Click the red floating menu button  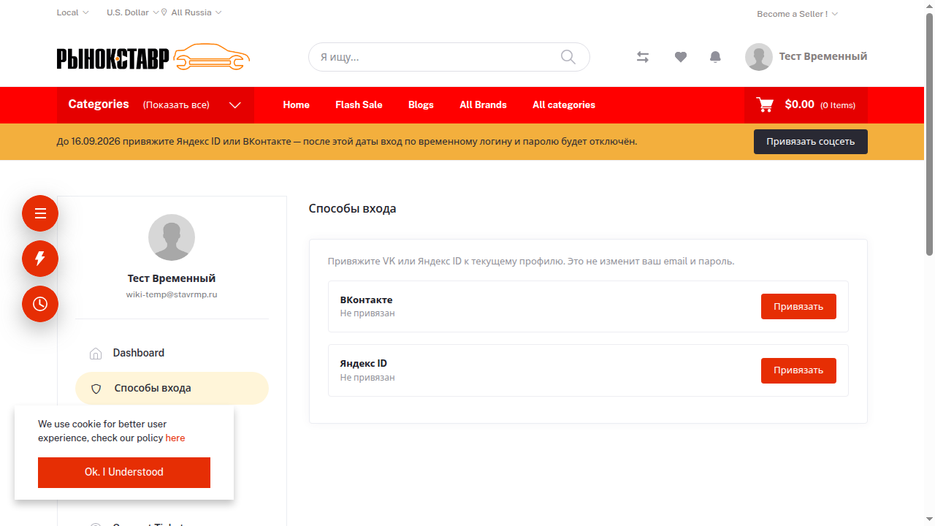40,213
